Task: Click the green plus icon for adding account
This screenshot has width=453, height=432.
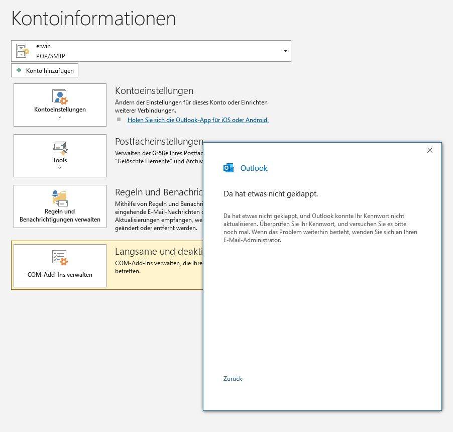Action: (x=19, y=70)
